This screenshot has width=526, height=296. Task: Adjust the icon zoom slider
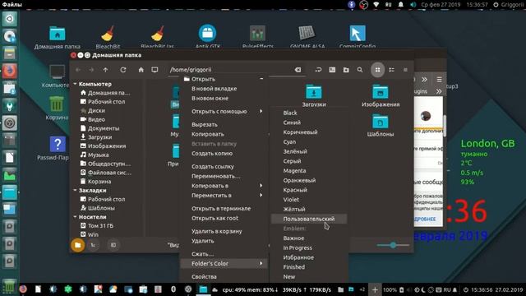393,245
